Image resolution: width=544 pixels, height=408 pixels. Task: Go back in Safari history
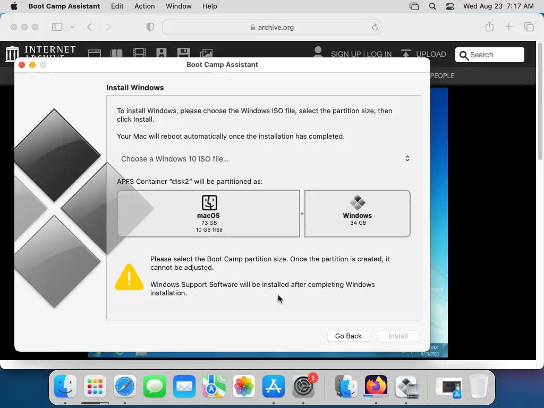click(x=89, y=27)
